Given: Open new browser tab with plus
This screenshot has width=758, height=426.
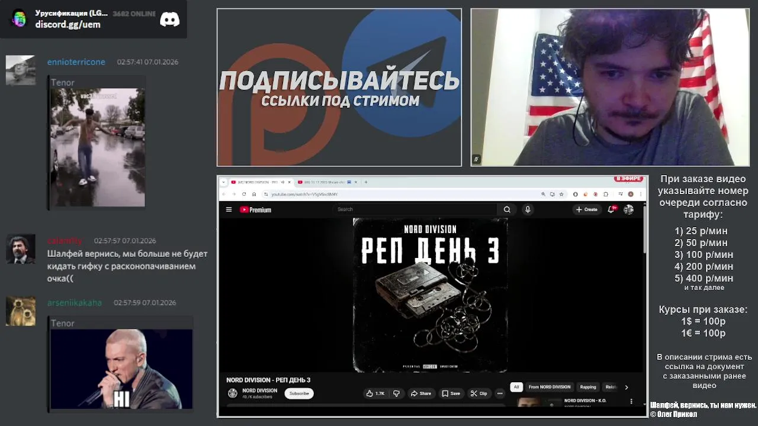Looking at the screenshot, I should tap(366, 182).
